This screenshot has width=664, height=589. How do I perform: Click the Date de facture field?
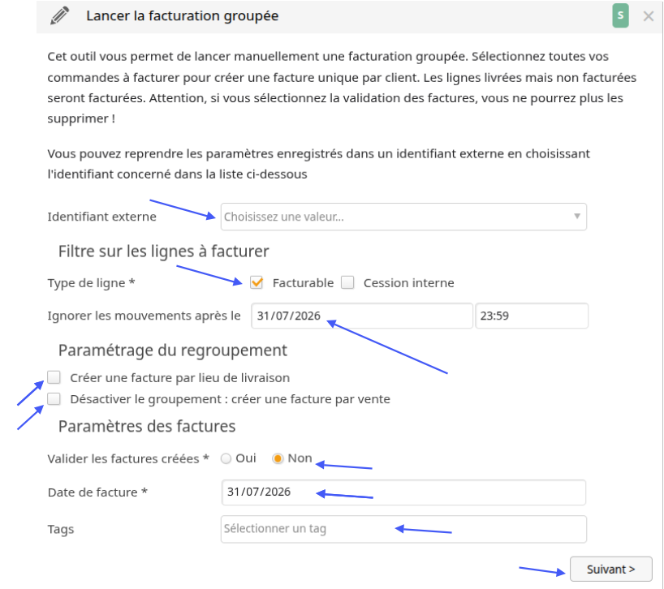click(x=403, y=492)
